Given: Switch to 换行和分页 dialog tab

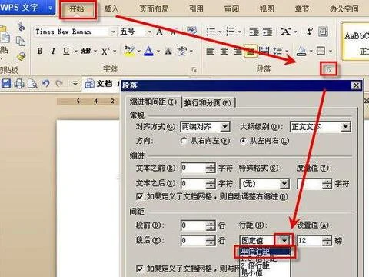Looking at the screenshot, I should pyautogui.click(x=208, y=103).
